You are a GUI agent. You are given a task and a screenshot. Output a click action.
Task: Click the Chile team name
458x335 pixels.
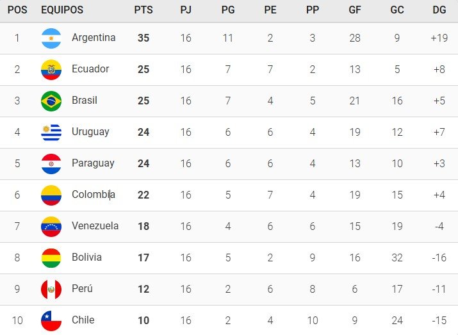point(83,320)
